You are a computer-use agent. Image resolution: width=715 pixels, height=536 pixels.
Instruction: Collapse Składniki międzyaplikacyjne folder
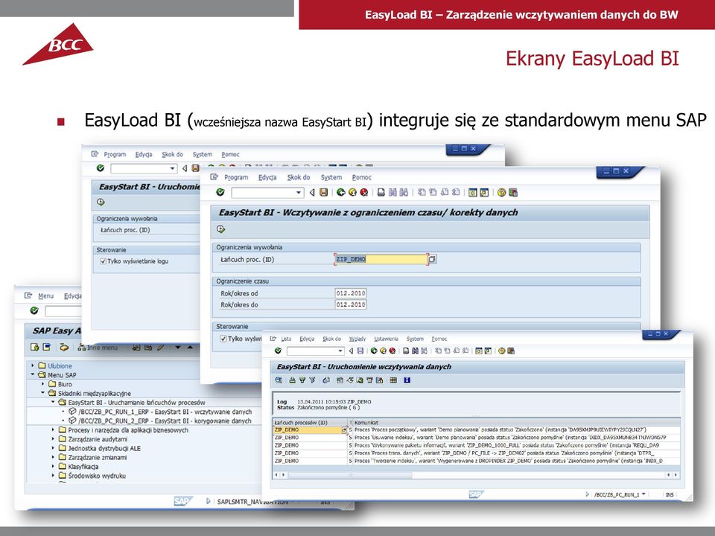pyautogui.click(x=43, y=393)
